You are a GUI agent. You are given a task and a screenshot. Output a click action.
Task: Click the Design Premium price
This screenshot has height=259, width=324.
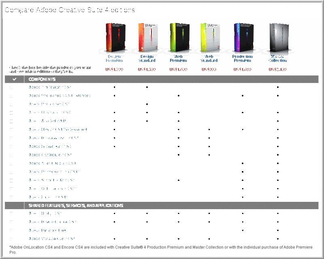(114, 69)
